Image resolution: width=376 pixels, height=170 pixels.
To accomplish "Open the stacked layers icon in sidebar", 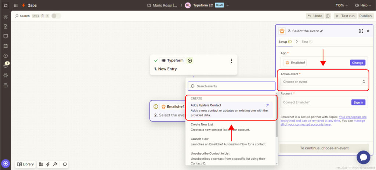I will [x=6, y=85].
